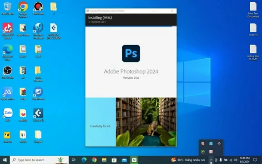The width and height of the screenshot is (262, 164).
Task: Click the gray diamond icon in tray overflow
Action: point(219,143)
